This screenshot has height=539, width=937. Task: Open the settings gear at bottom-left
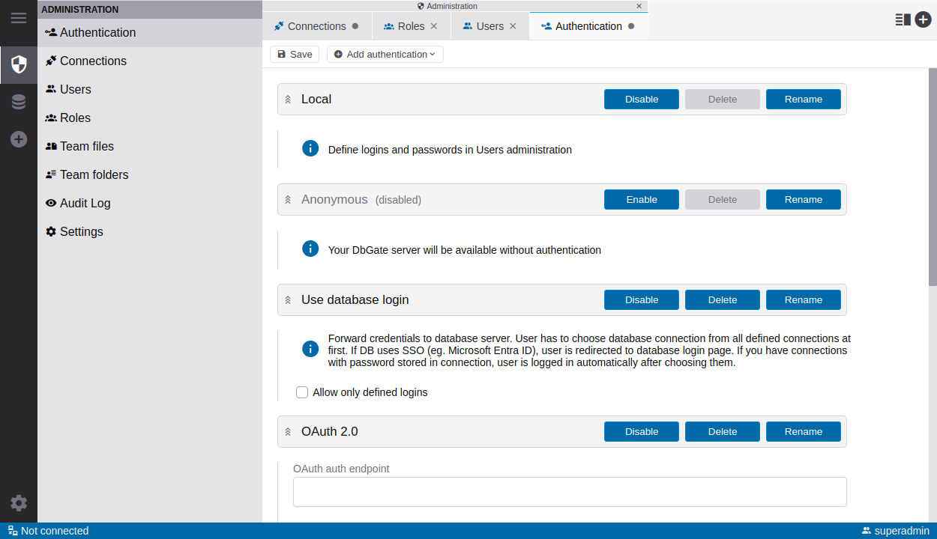pos(19,503)
